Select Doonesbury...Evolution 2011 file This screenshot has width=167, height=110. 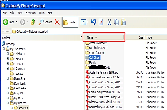pos(106,107)
